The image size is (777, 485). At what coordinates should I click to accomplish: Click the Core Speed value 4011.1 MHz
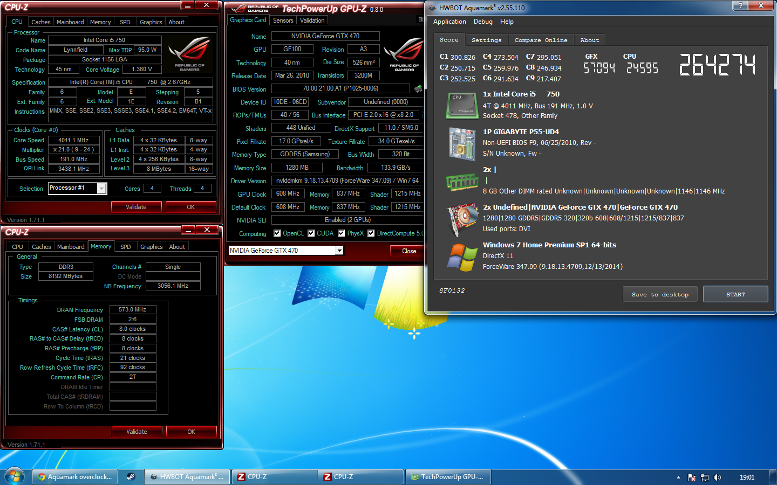(73, 140)
